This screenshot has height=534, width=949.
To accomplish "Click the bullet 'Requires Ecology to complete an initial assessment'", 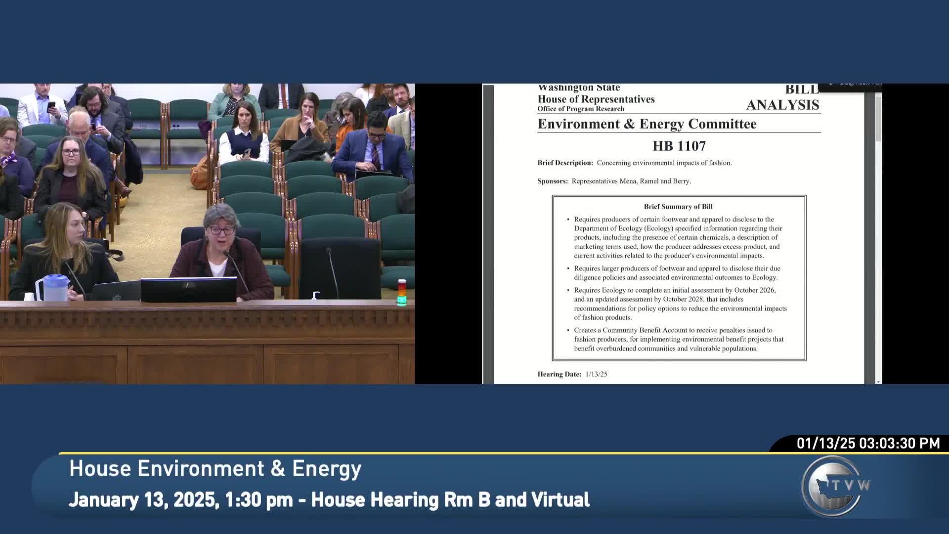I will 677,304.
